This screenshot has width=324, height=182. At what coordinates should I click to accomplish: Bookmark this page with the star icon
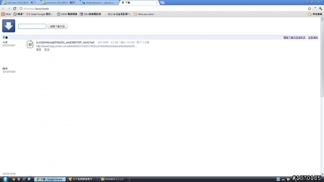click(x=309, y=9)
